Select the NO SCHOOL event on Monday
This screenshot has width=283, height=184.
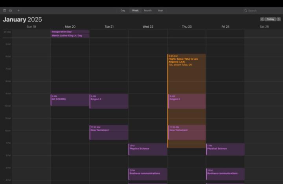click(x=70, y=100)
